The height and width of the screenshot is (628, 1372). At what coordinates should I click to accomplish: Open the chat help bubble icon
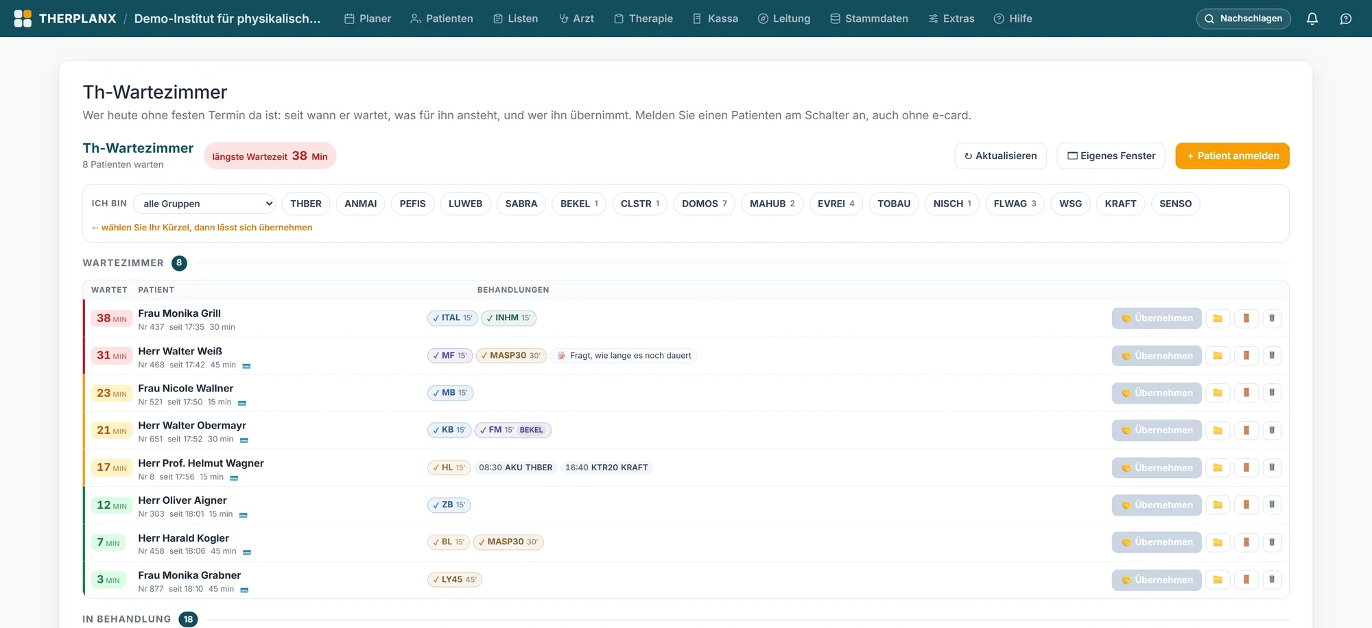pos(1346,19)
